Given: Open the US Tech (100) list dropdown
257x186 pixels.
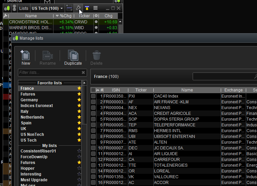Looking at the screenshot, I should pyautogui.click(x=47, y=8).
